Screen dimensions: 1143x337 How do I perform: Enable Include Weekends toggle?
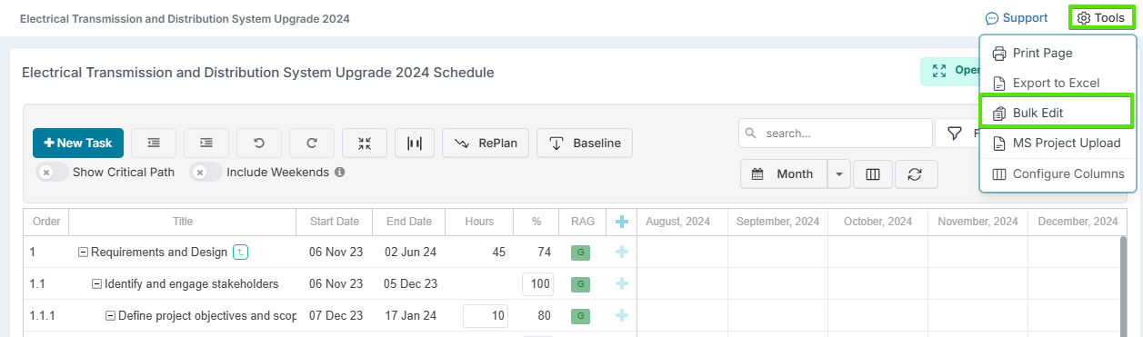(x=206, y=172)
